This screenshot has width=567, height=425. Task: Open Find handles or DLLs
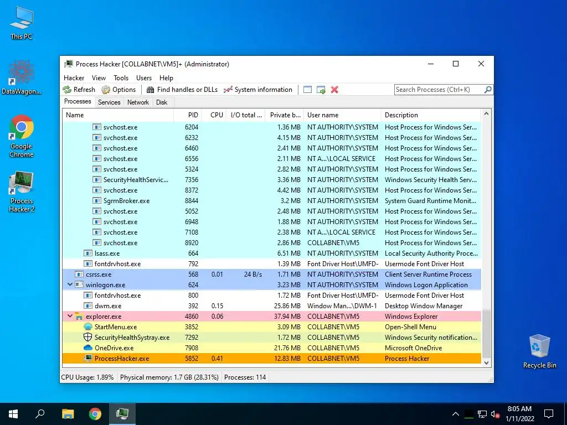click(x=182, y=90)
